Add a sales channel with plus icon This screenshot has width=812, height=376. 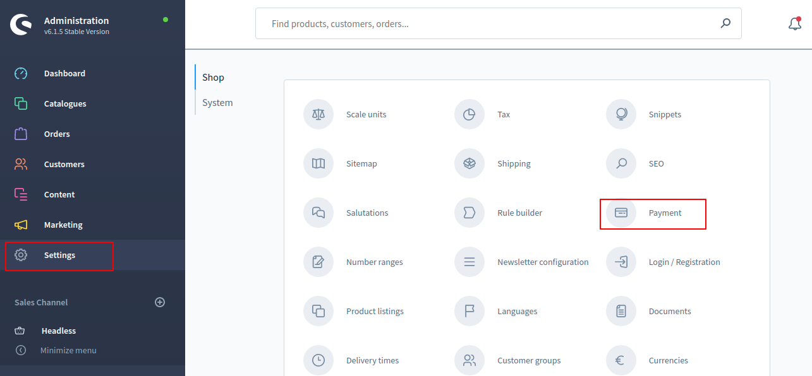(160, 302)
